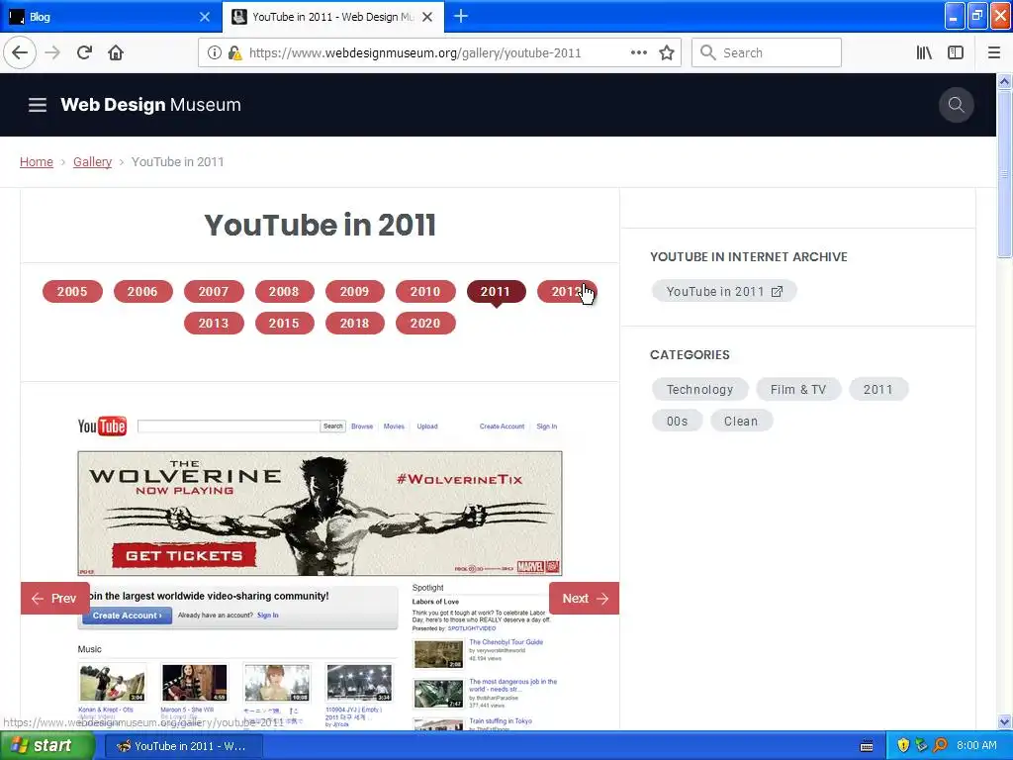
Task: Open a new tab with plus icon
Action: (461, 16)
